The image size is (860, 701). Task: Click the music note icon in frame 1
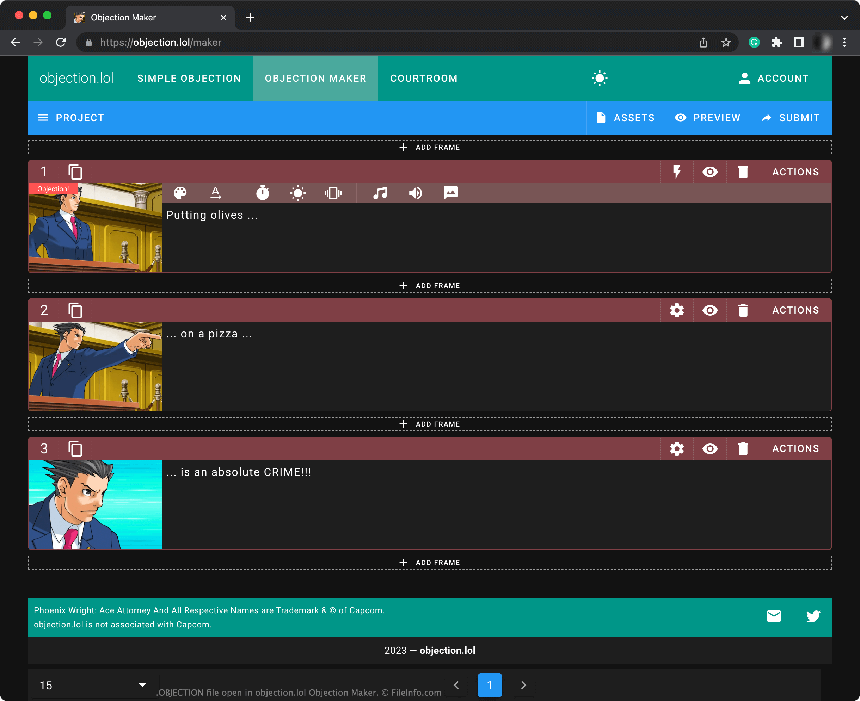coord(380,193)
